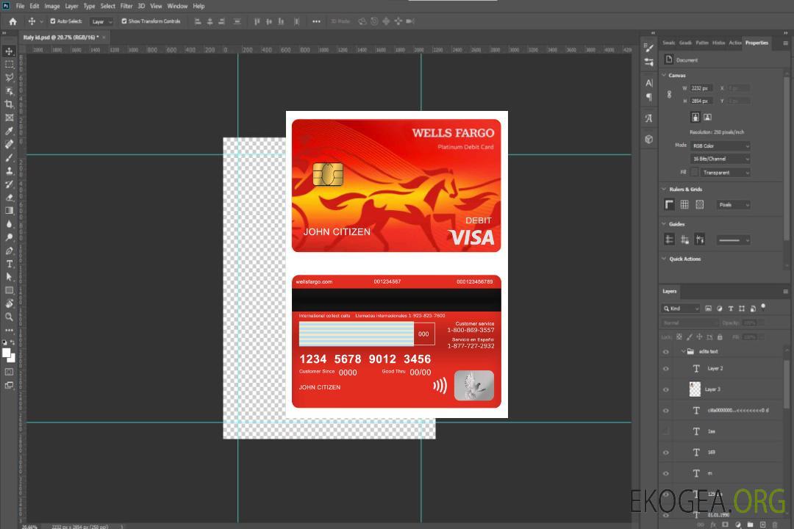Toggle grid display in Rulers & Grids
Viewport: 794px width, 529px height.
(684, 204)
